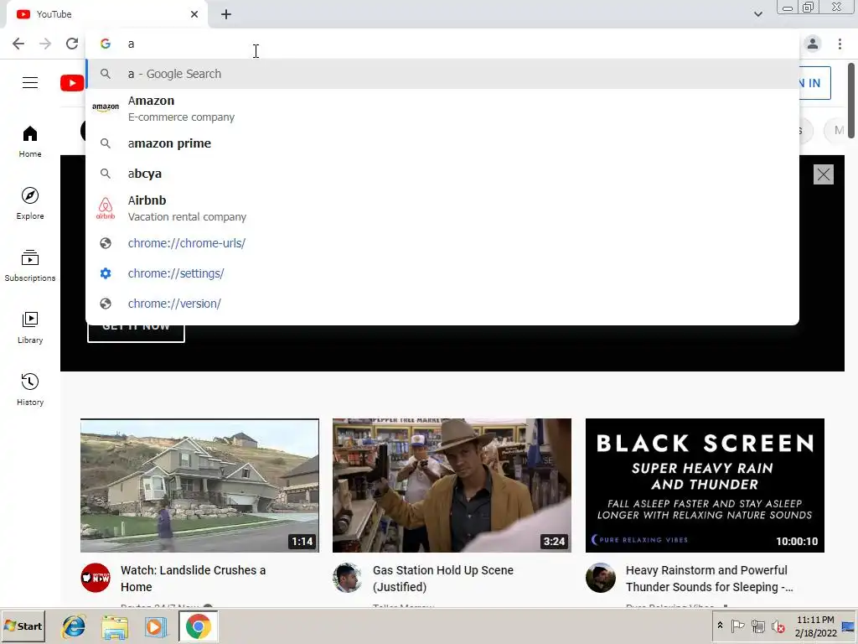Choose the Airbnb vacation rental suggestion

pos(442,208)
